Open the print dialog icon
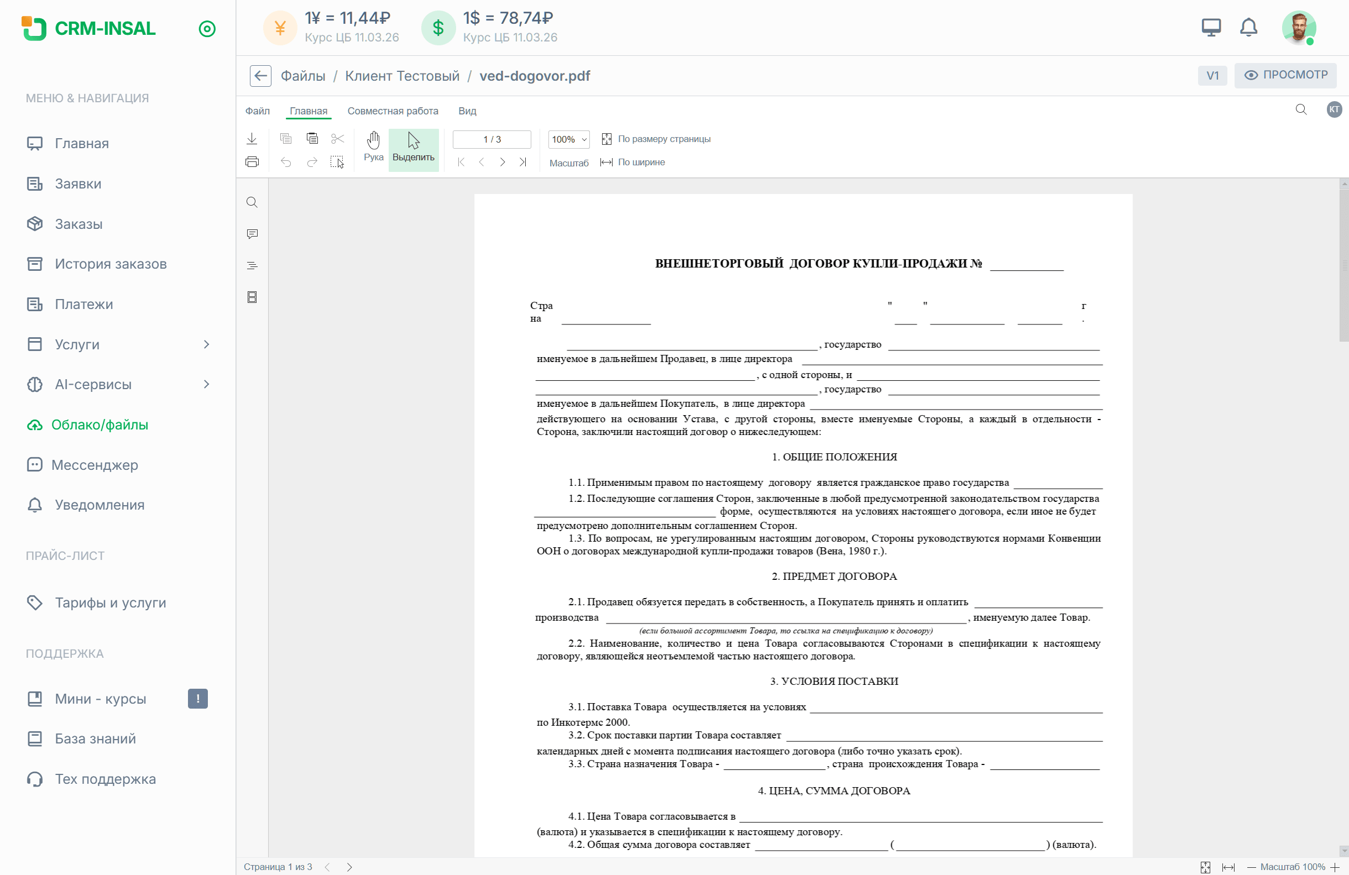Image resolution: width=1349 pixels, height=875 pixels. [252, 162]
